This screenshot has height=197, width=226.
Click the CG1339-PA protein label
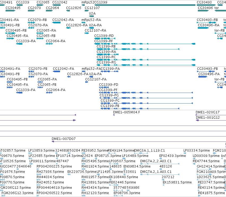tap(26, 90)
